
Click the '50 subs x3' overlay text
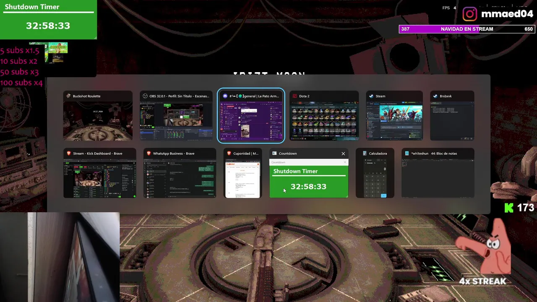click(x=19, y=72)
